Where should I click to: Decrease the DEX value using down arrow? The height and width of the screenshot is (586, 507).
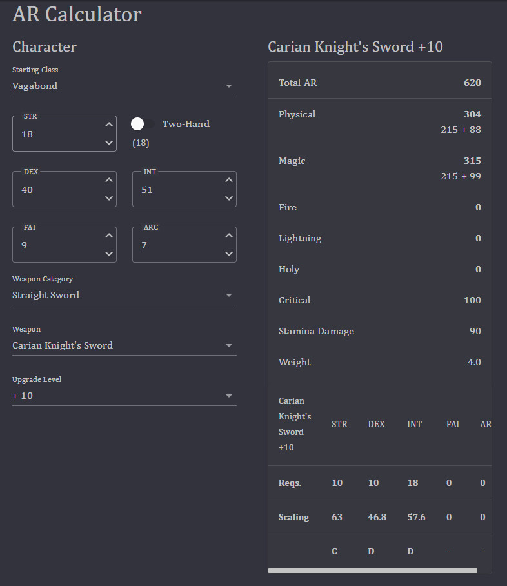coord(108,198)
